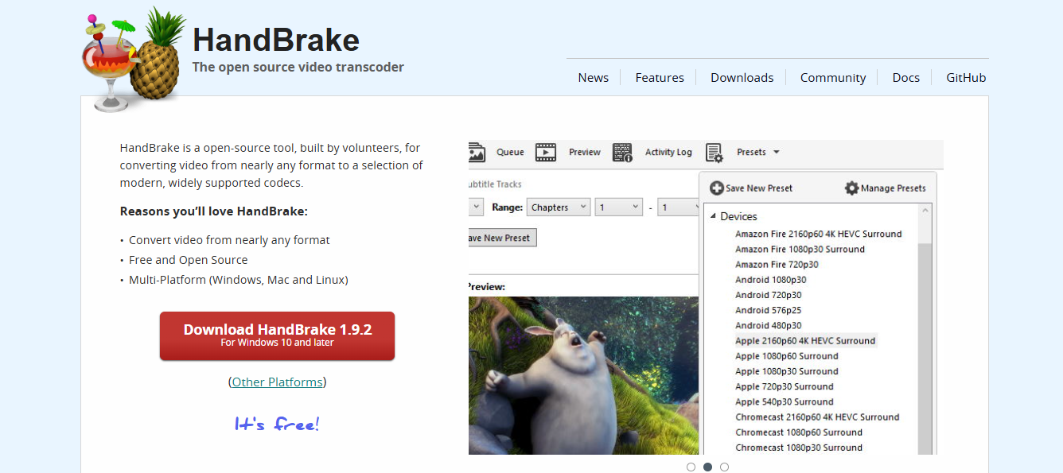Select Chromecast 1080p30 Surround preset
The width and height of the screenshot is (1063, 473).
798,448
